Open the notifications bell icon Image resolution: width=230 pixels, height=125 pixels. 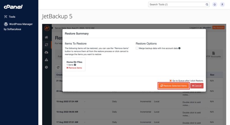click(x=214, y=5)
